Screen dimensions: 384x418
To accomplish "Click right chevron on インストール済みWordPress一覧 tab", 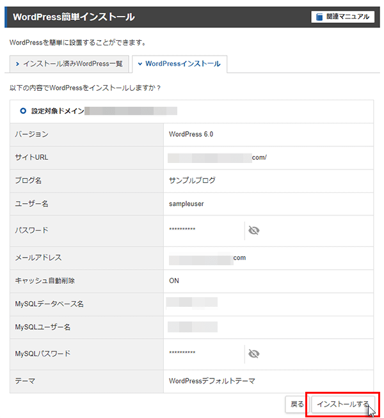I will 17,64.
